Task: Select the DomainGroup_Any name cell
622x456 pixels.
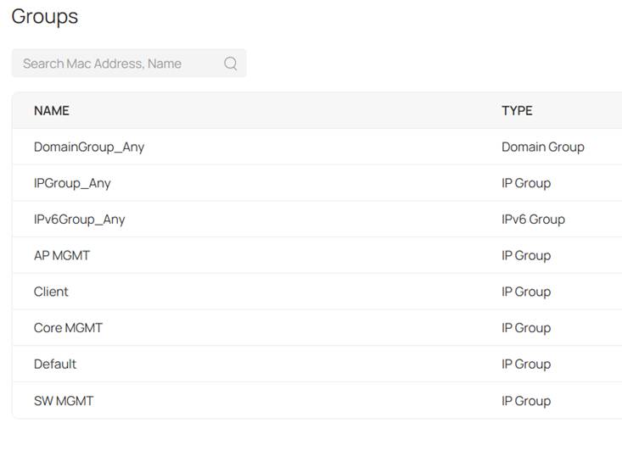Action: pyautogui.click(x=89, y=147)
